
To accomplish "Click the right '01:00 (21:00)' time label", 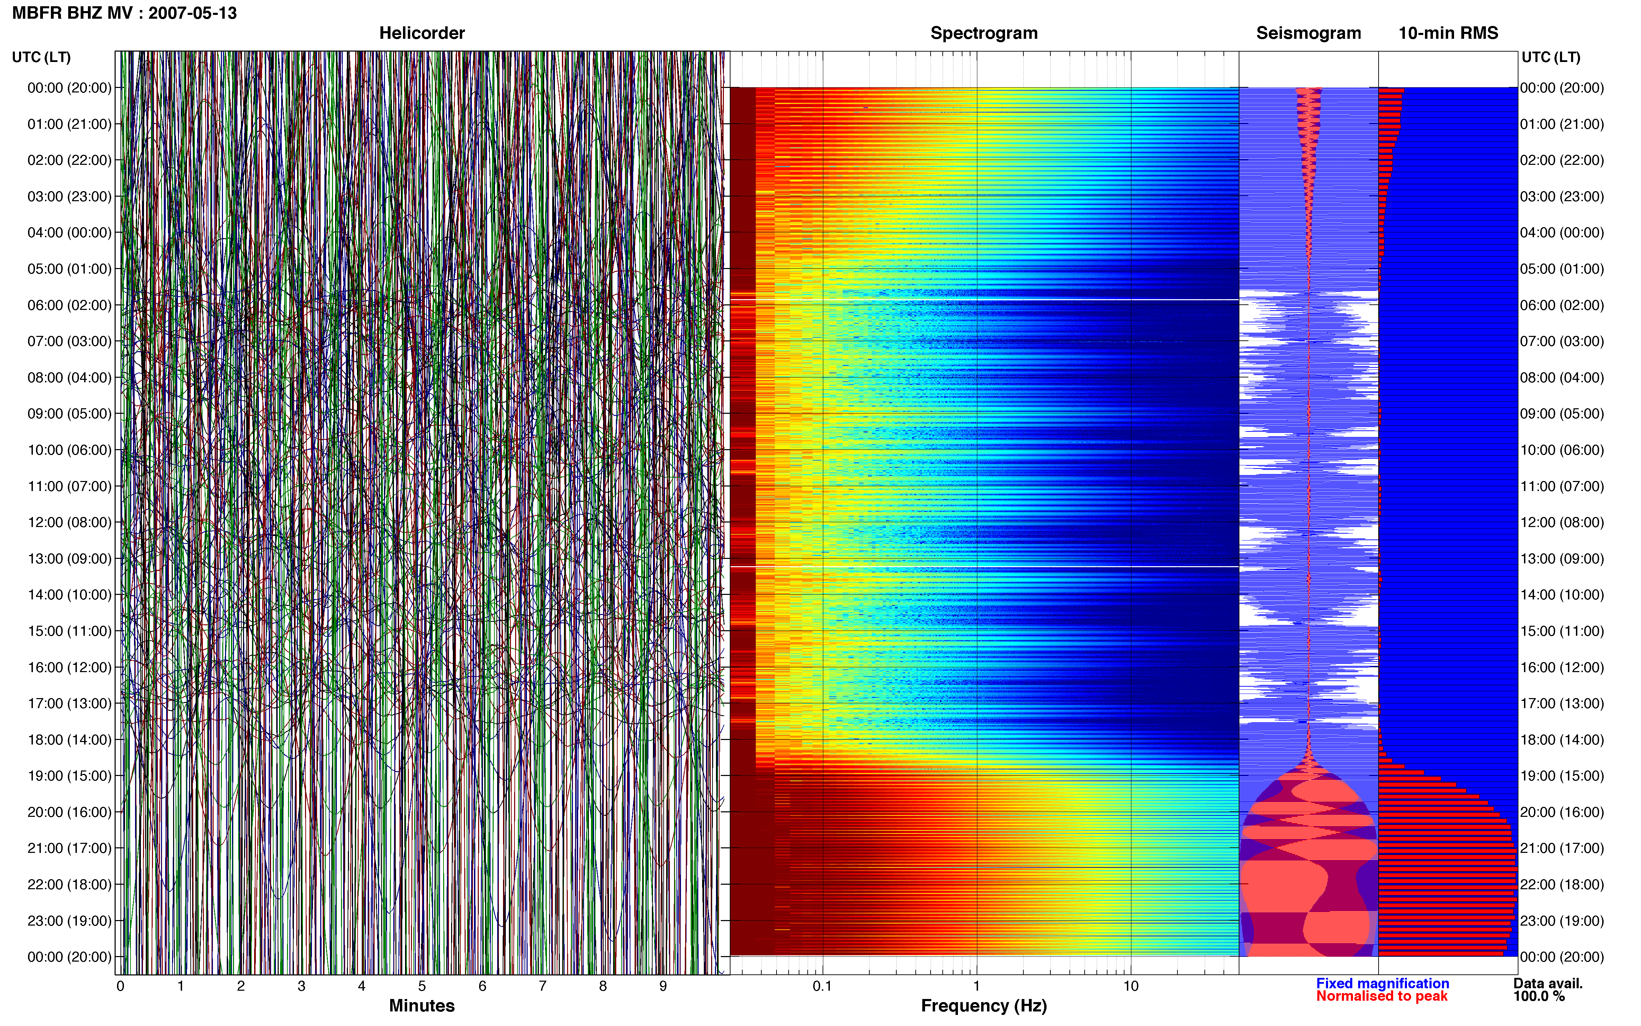I will [x=1562, y=124].
